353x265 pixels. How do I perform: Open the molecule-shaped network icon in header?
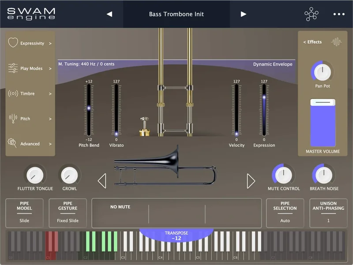point(312,14)
